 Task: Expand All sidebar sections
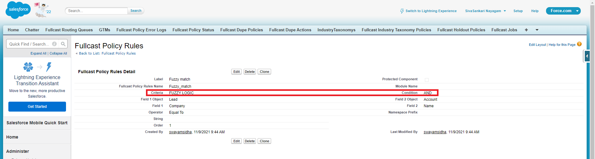tap(38, 53)
